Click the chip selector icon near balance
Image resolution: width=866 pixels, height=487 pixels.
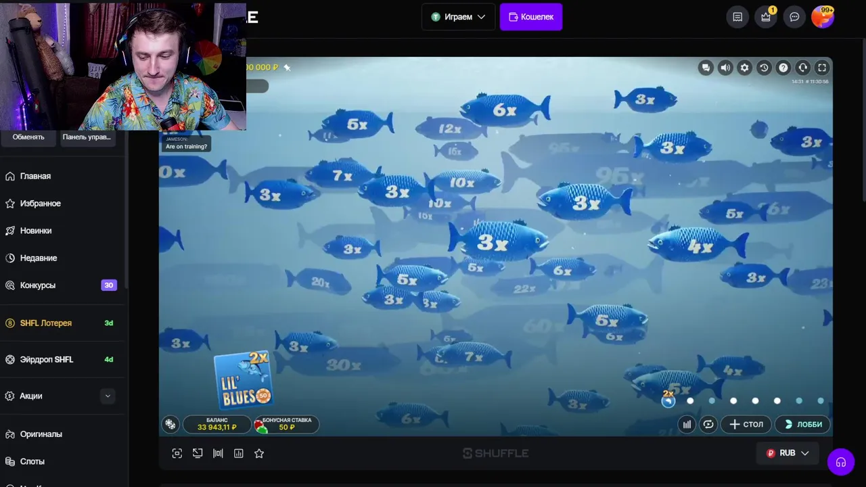(x=170, y=424)
